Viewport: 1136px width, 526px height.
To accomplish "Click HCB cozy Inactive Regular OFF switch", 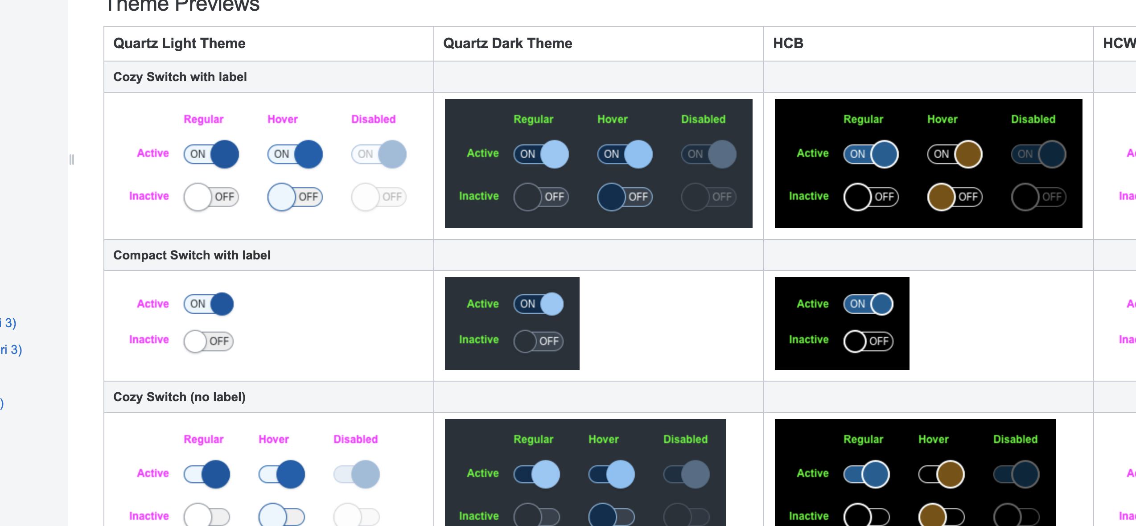I will [871, 197].
